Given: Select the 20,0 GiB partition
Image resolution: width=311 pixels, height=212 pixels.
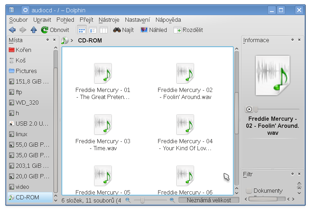Looking at the screenshot, I should (30, 176).
